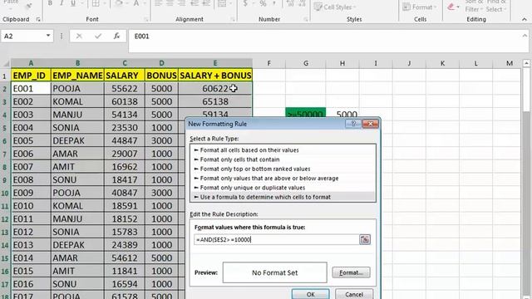The width and height of the screenshot is (532, 299).
Task: Open the Find & Select dropdown
Action: click(496, 6)
